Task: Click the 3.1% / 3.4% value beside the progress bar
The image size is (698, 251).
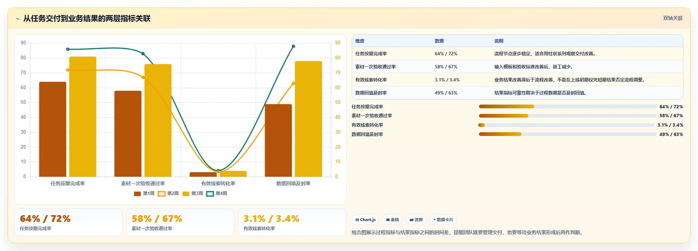Action: point(670,125)
